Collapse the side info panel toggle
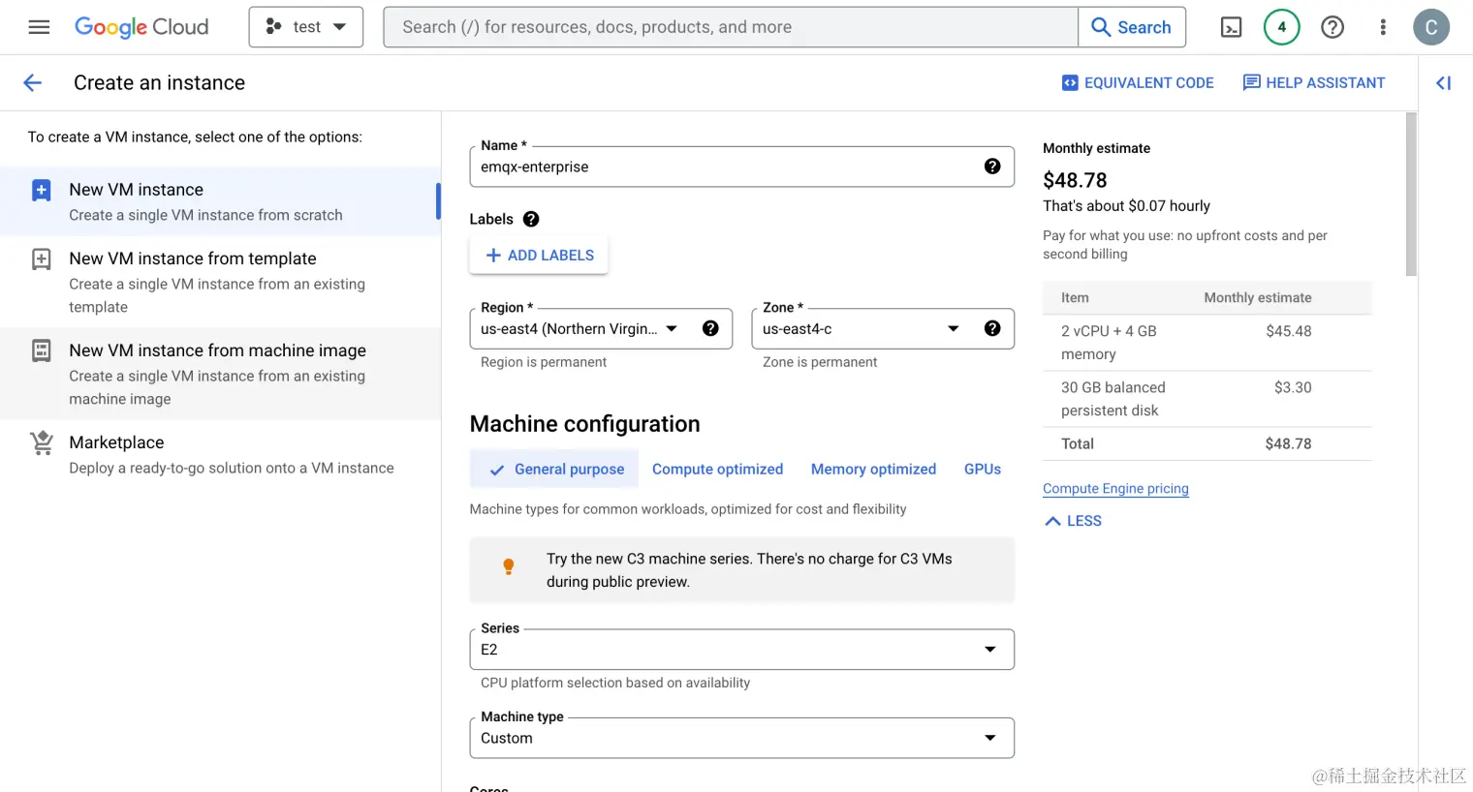Image resolution: width=1473 pixels, height=792 pixels. pos(1444,83)
